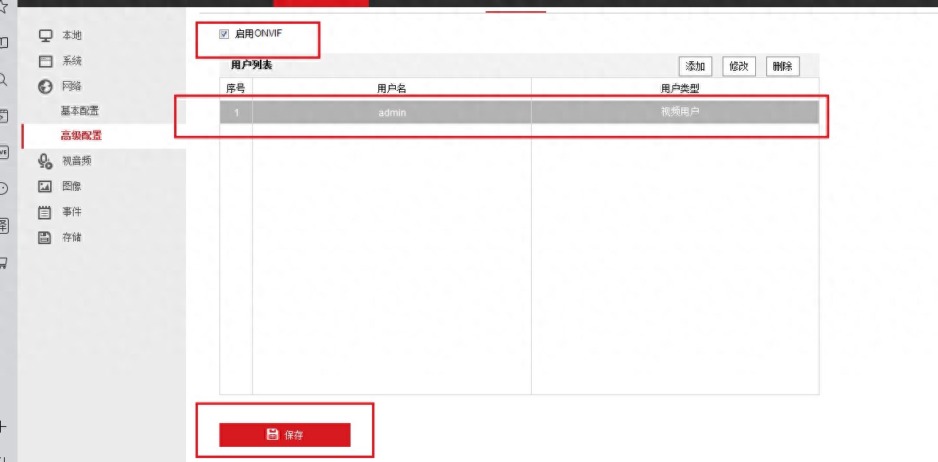
Task: Select the 图像 picture icon
Action: (x=45, y=187)
